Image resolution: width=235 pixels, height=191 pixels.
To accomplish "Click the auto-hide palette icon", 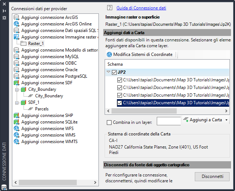I will pos(4,11).
